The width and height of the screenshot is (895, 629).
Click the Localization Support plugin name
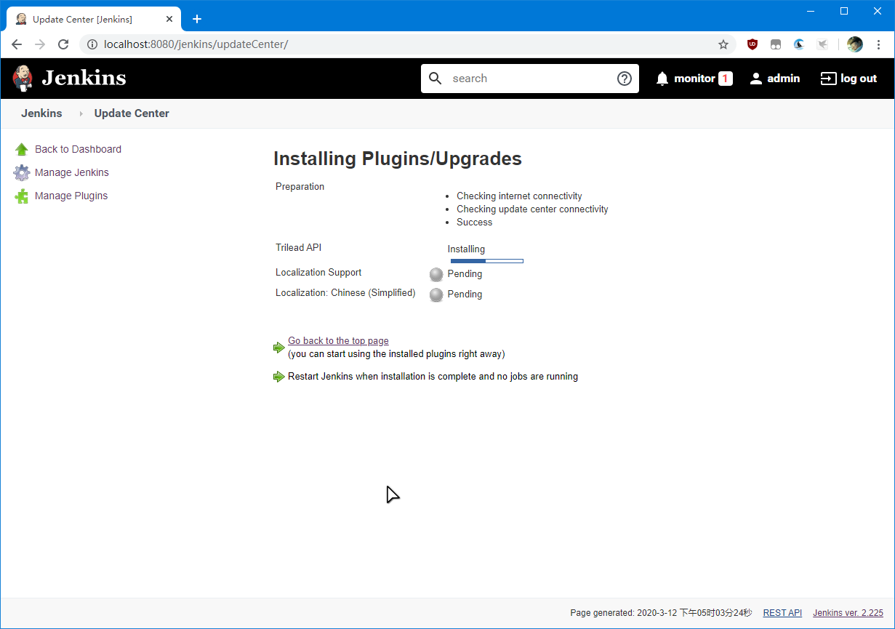[x=318, y=272]
